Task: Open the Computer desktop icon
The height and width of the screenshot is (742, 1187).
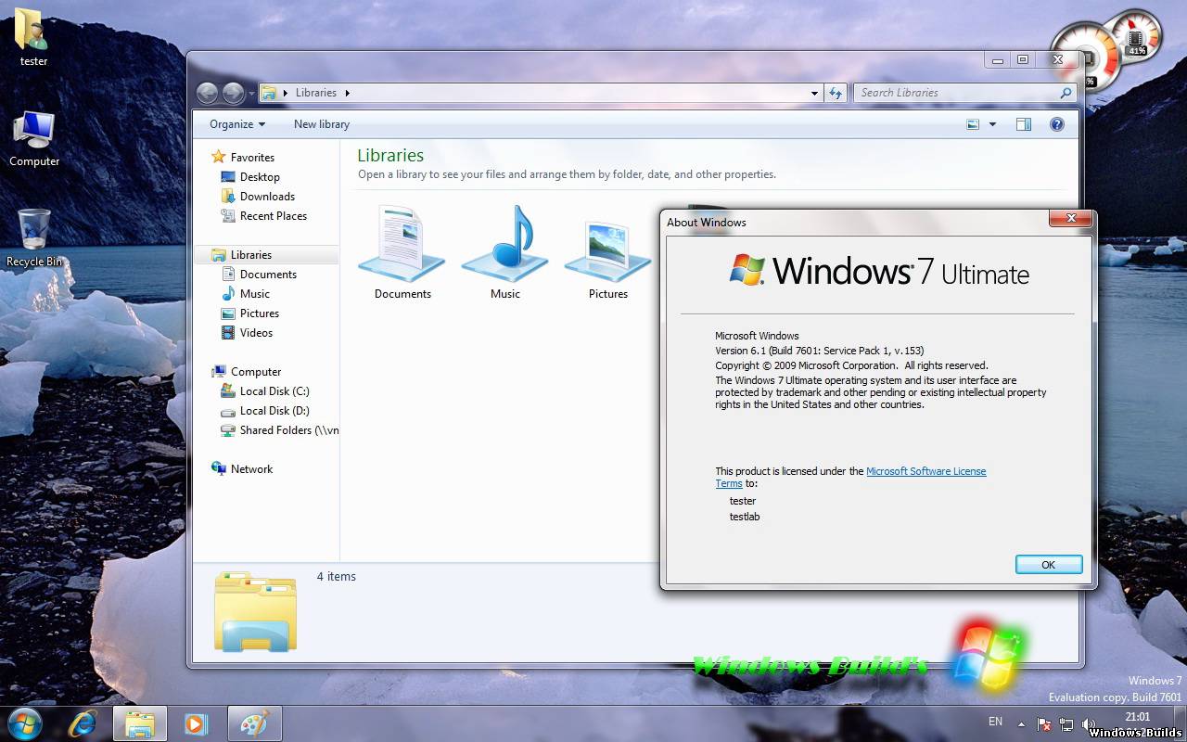Action: (34, 138)
